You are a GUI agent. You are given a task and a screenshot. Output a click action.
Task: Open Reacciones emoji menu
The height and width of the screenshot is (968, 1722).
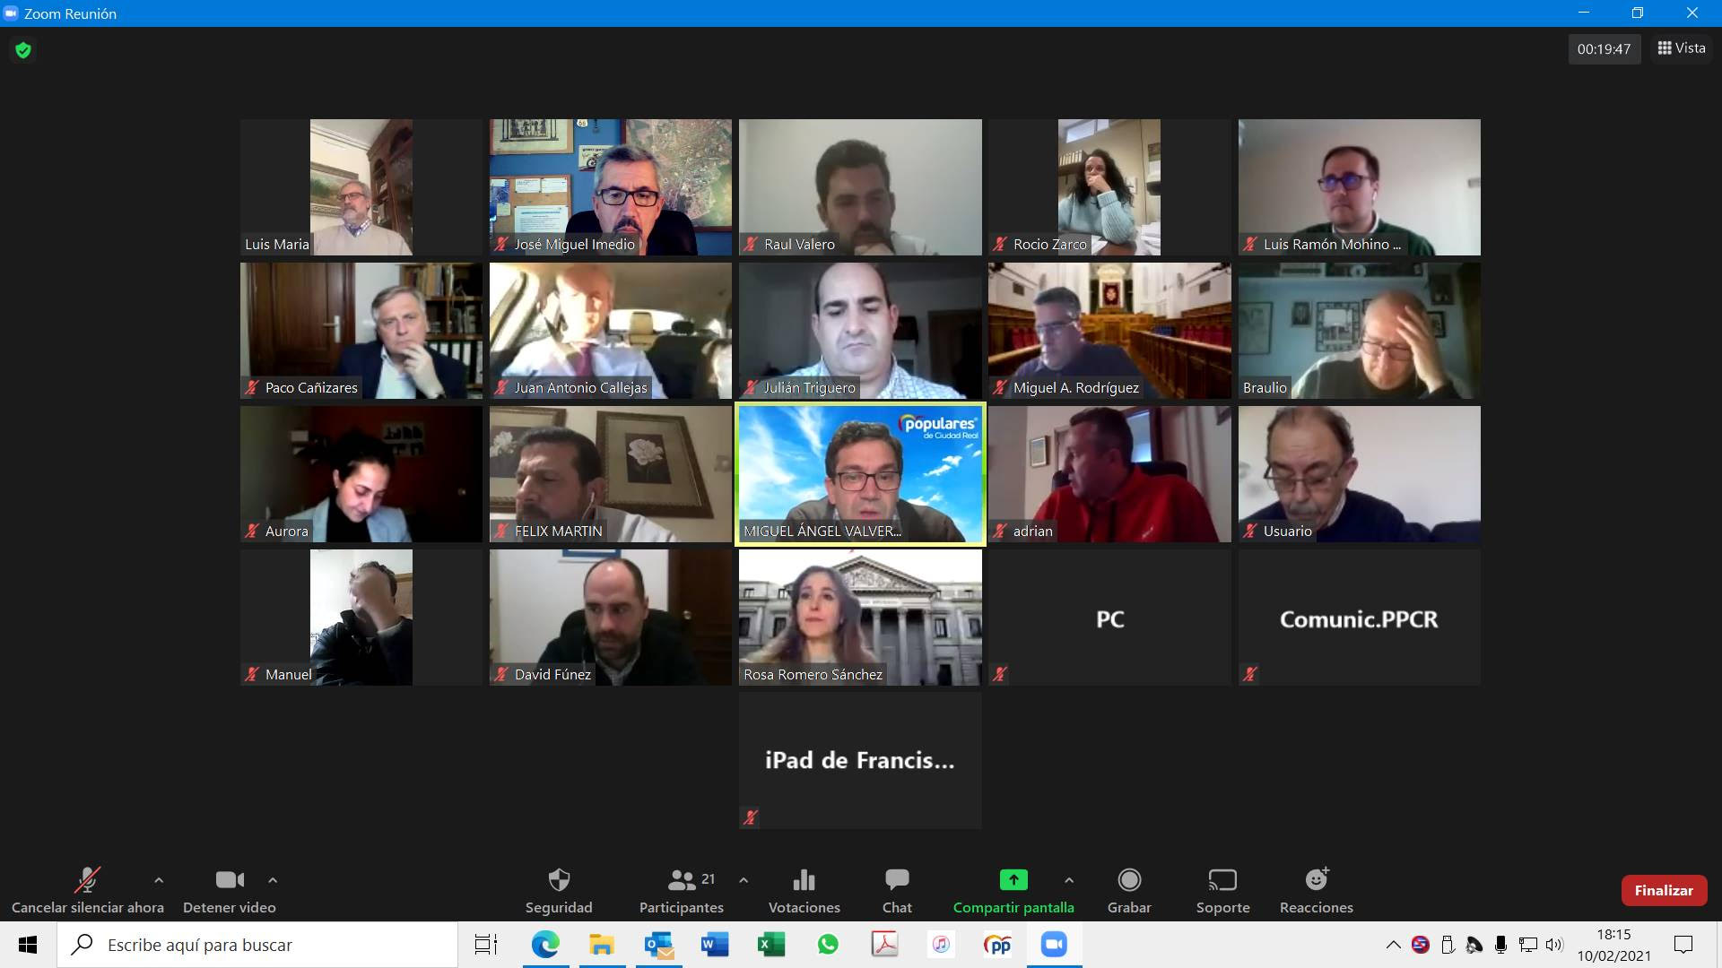coord(1316,880)
